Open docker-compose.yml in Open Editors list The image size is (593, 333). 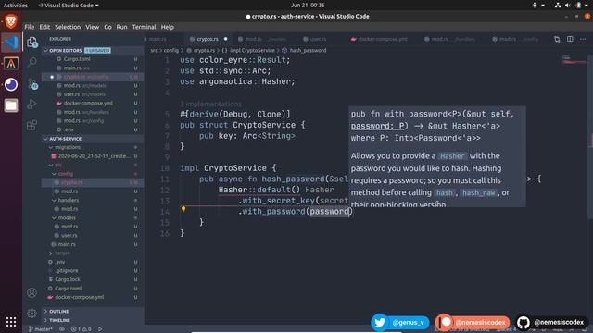tap(88, 103)
